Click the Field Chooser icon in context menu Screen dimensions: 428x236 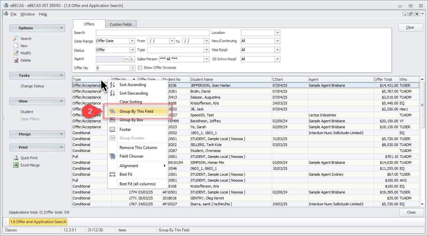[x=112, y=156]
